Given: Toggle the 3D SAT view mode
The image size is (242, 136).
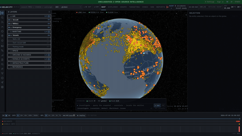Looking at the screenshot, I should pyautogui.click(x=87, y=7).
